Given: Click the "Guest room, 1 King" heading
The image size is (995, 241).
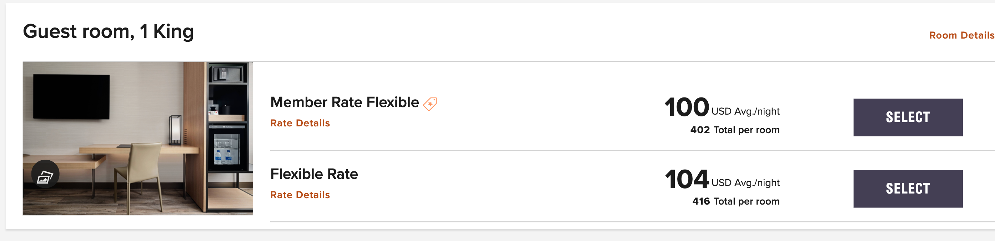Looking at the screenshot, I should click(x=108, y=32).
